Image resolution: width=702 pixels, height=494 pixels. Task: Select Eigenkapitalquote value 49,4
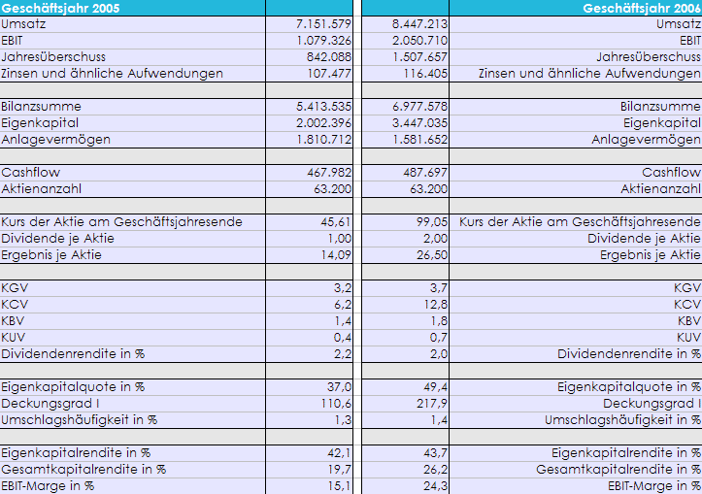(x=436, y=387)
